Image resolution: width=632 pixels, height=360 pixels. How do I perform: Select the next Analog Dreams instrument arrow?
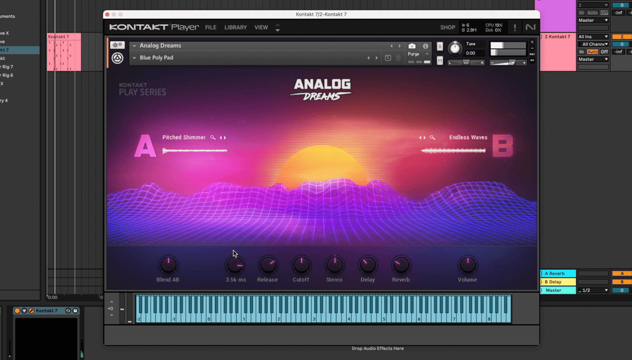click(400, 46)
